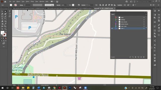Click the horizontal align left icon

[100, 5]
